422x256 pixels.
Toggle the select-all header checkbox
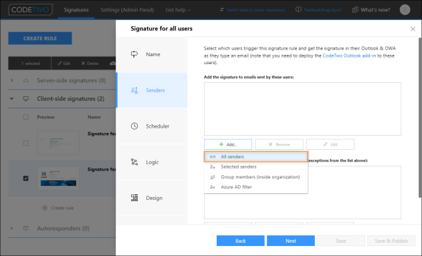[x=26, y=117]
